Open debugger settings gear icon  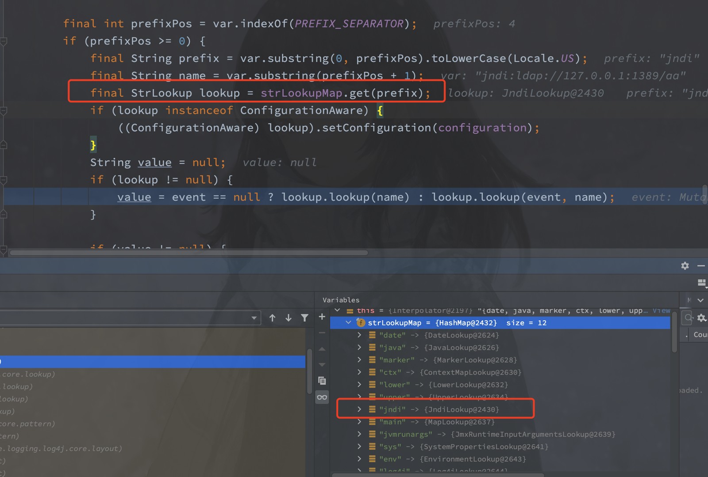pos(685,265)
